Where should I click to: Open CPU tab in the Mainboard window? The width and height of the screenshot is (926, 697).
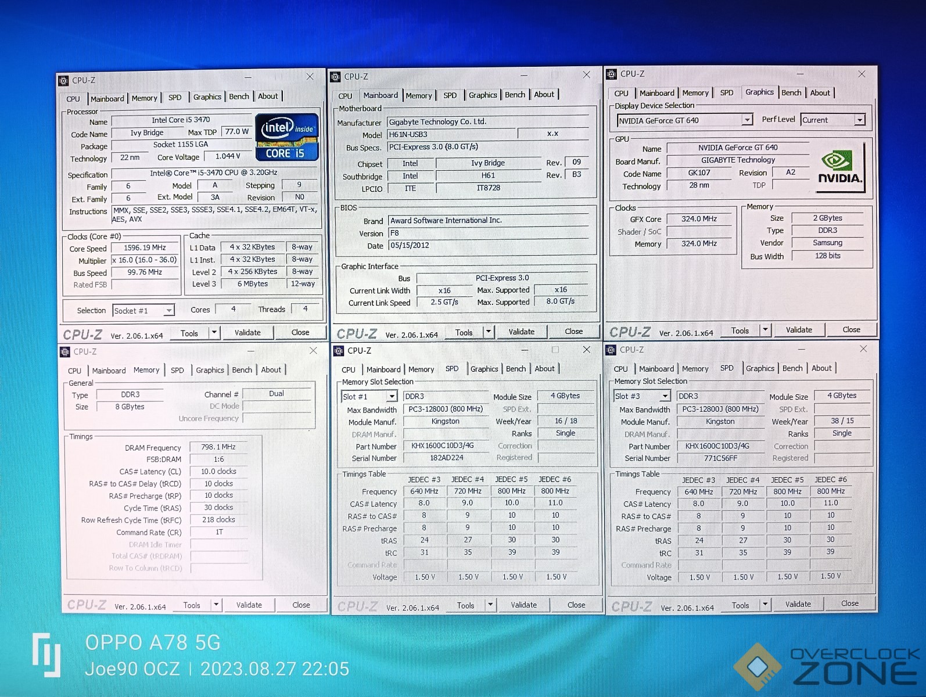pos(345,96)
